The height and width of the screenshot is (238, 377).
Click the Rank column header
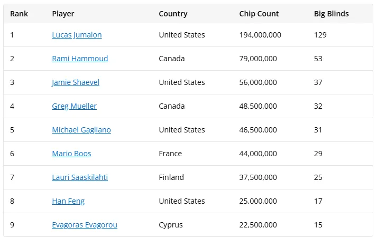pyautogui.click(x=19, y=14)
